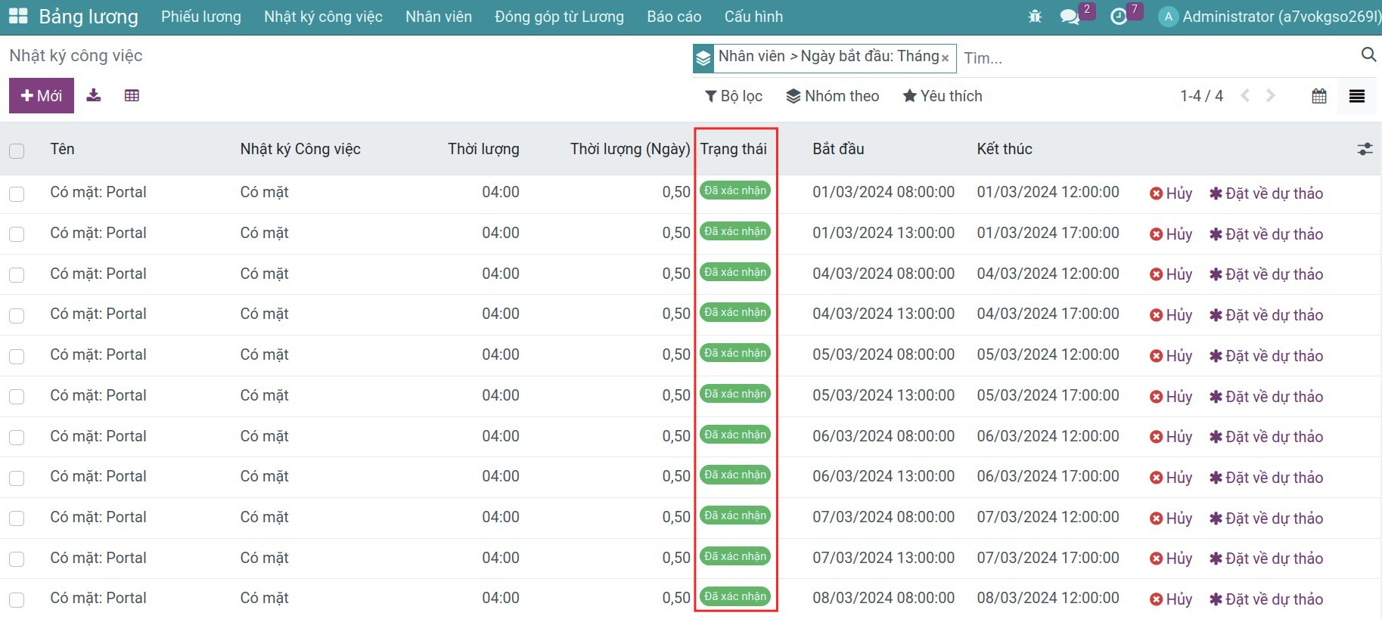This screenshot has width=1382, height=619.
Task: Go to previous page arrow
Action: coord(1245,95)
